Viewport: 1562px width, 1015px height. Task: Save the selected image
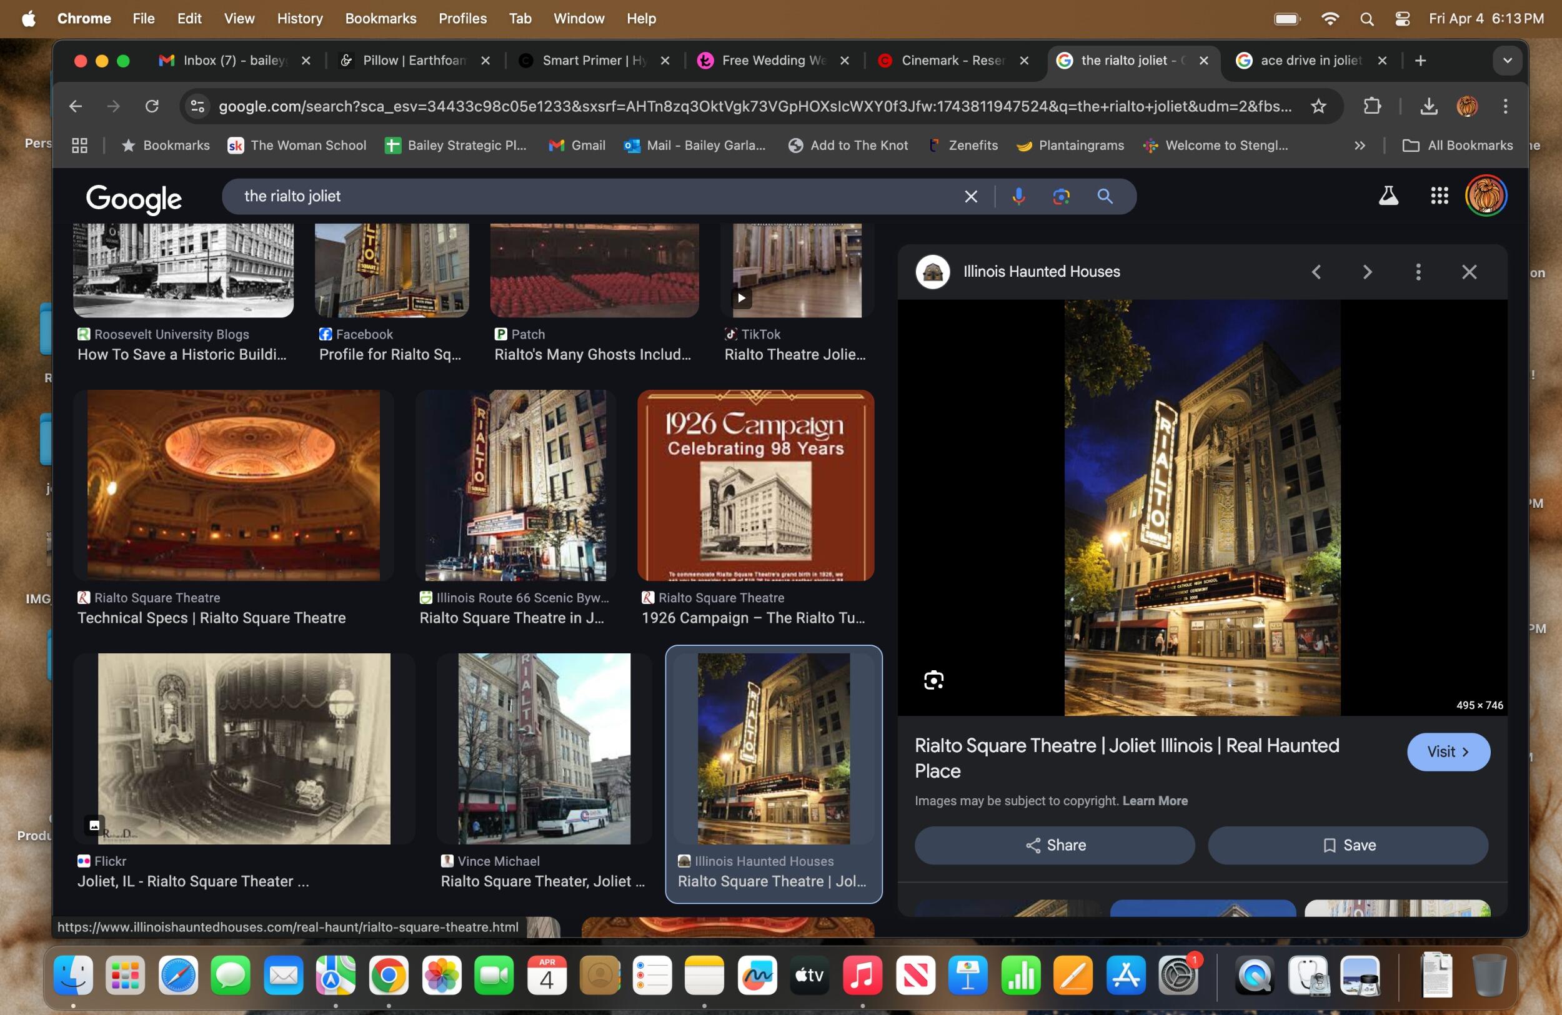coord(1348,845)
